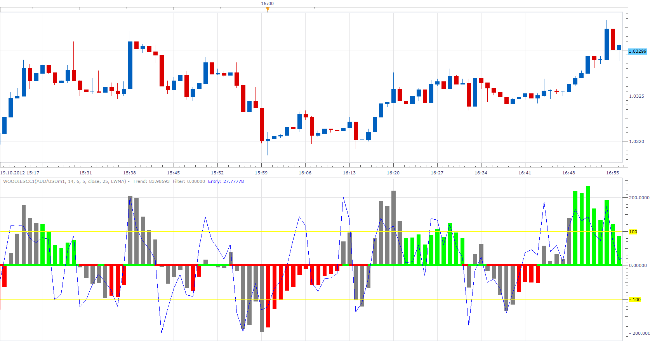The width and height of the screenshot is (650, 341).
Task: Click the 1.0320 price axis label
Action: 636,141
